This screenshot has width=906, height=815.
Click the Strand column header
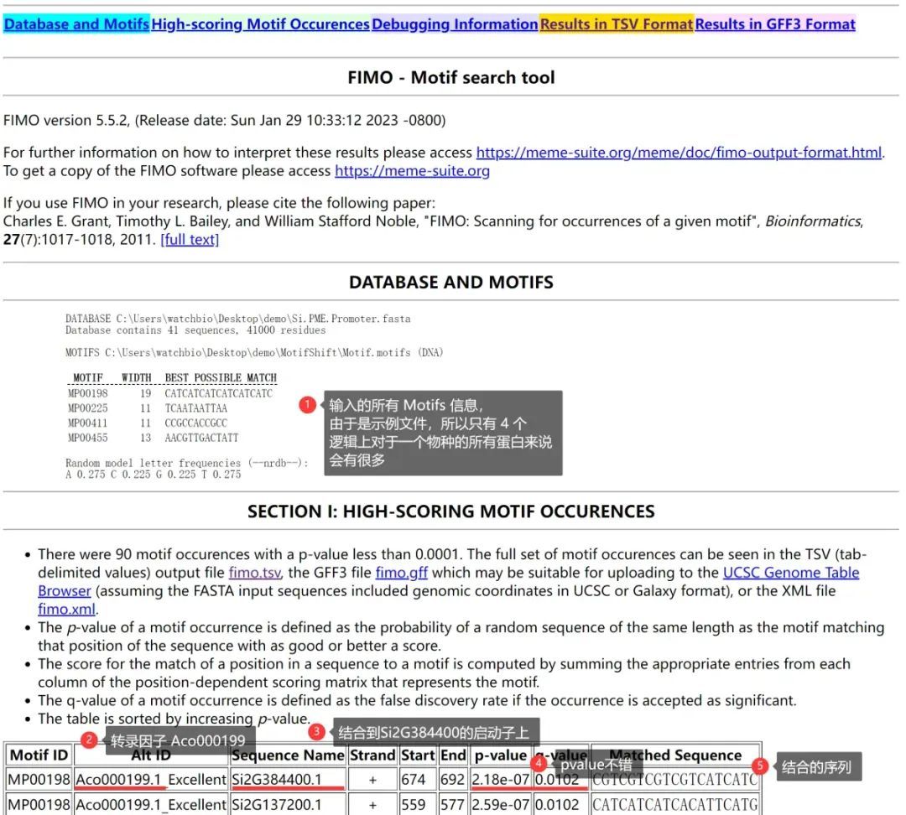(372, 755)
